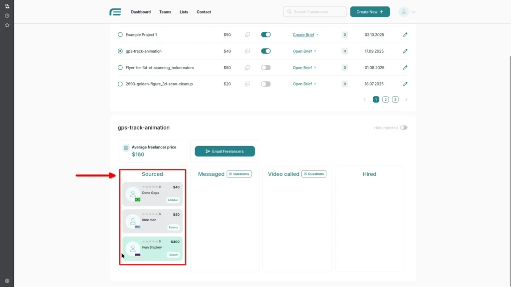Screen dimensions: 511x287
Task: Click the Email Freelancers button
Action: 225,151
